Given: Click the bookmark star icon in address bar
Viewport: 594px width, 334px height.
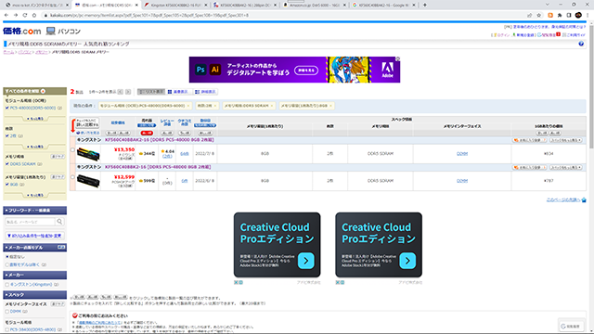Looking at the screenshot, I should click(x=538, y=15).
